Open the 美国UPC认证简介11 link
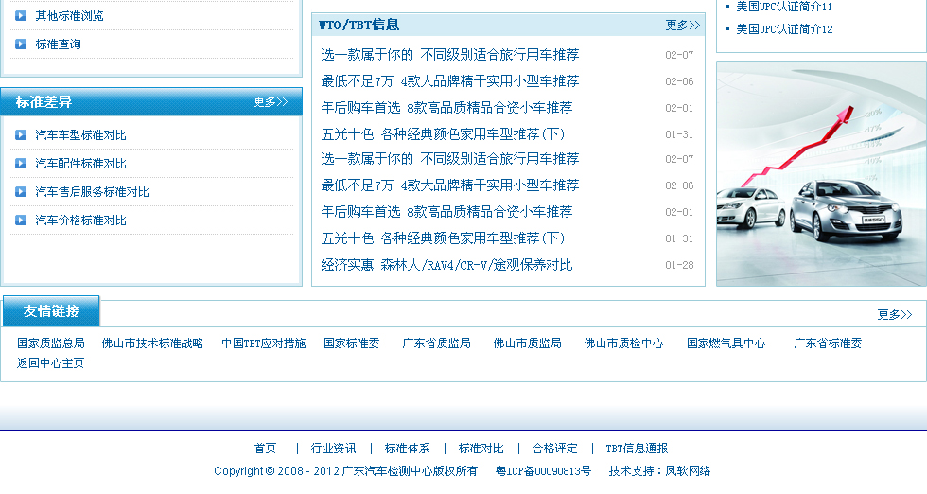Image resolution: width=927 pixels, height=494 pixels. pyautogui.click(x=784, y=7)
